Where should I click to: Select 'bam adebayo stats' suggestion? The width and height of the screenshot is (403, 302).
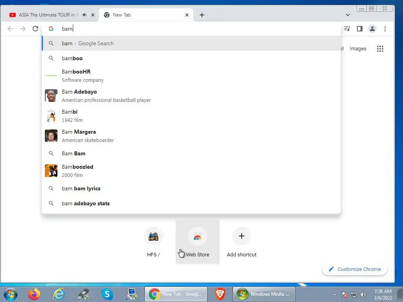coord(191,203)
